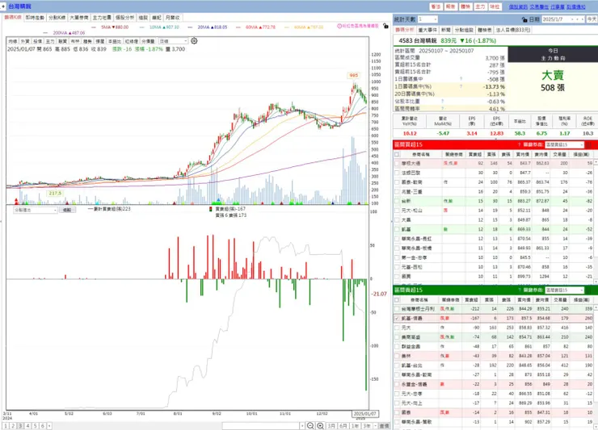The image size is (598, 430).
Task: Click the help icon in 區間買超15 header
Action: click(x=519, y=144)
